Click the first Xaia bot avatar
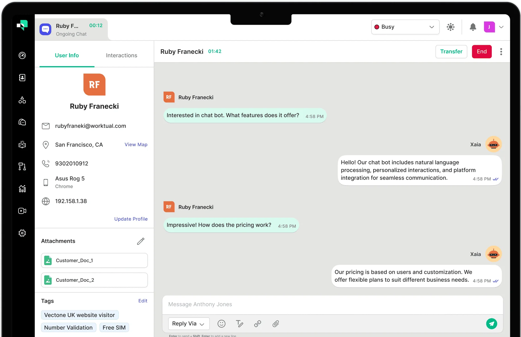 (493, 144)
